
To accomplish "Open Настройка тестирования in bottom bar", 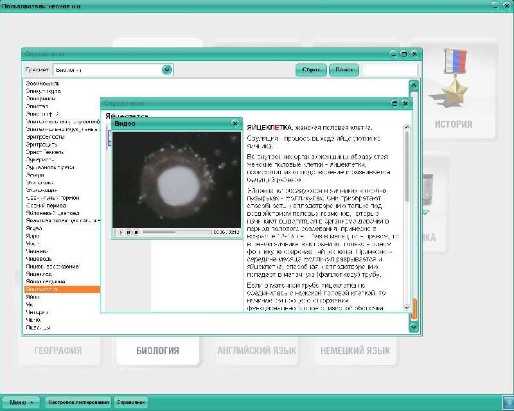I will (x=78, y=402).
